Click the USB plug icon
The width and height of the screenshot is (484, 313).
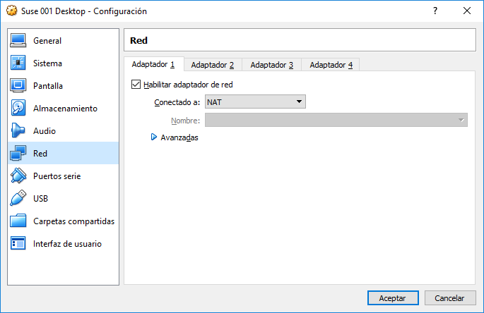(x=18, y=199)
